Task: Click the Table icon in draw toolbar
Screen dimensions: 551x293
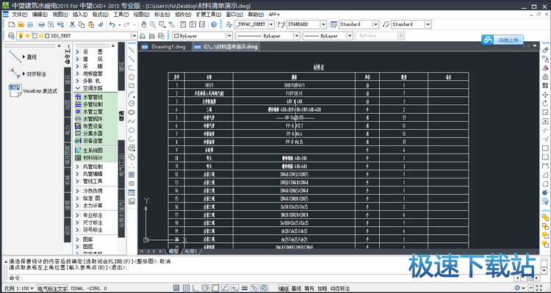Action: [x=132, y=192]
